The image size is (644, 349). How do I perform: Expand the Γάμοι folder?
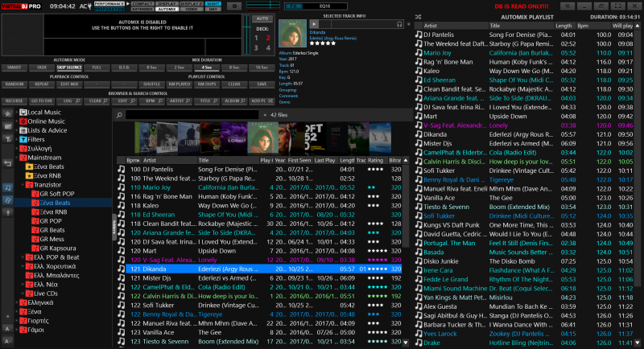[x=16, y=330]
